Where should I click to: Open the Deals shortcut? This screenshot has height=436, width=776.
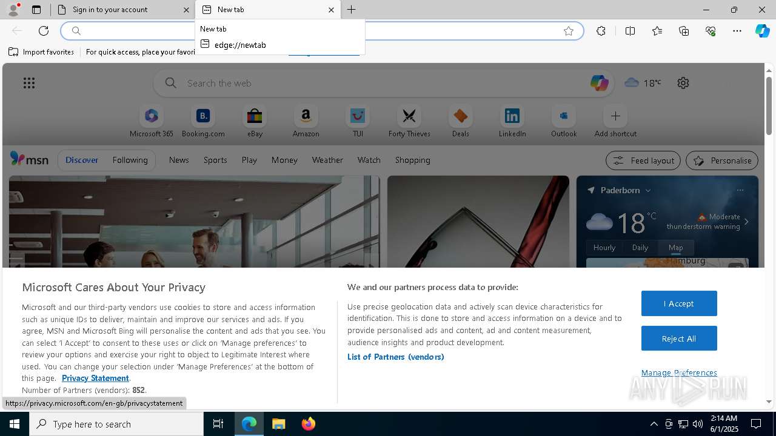pos(461,122)
